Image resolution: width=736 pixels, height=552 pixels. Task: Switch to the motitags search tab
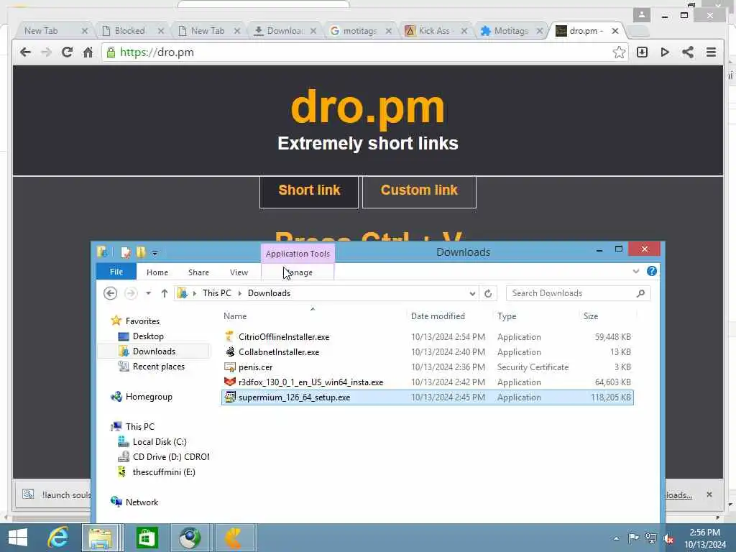359,31
